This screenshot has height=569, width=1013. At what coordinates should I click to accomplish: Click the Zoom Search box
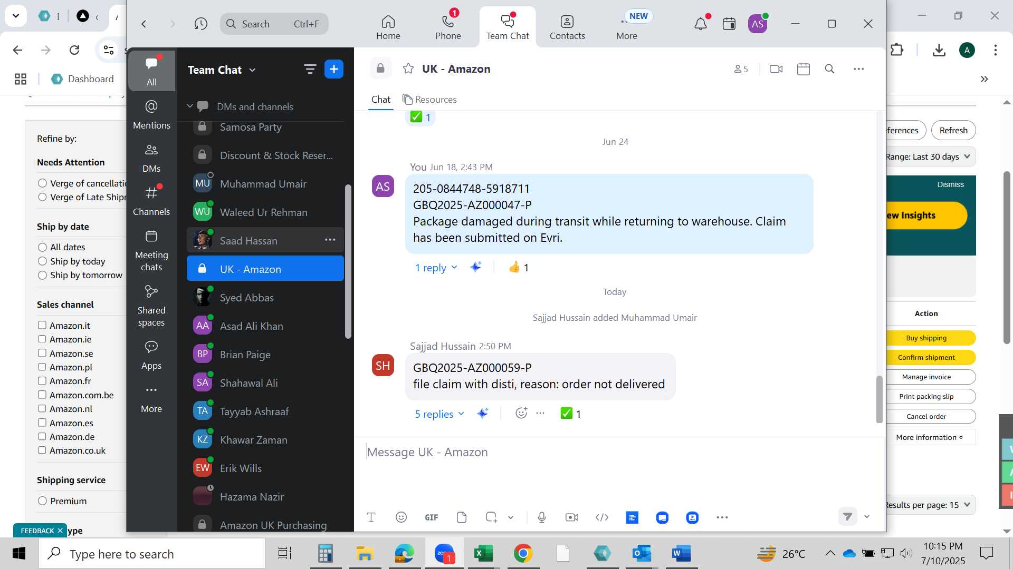pos(274,24)
